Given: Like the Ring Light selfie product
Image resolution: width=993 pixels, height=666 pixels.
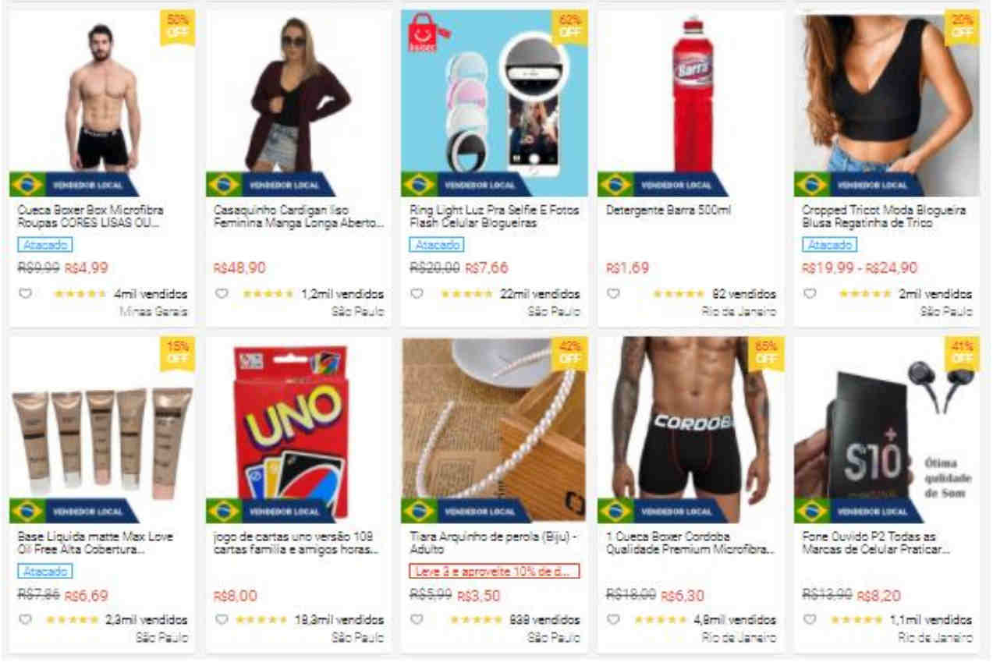Looking at the screenshot, I should tap(417, 294).
